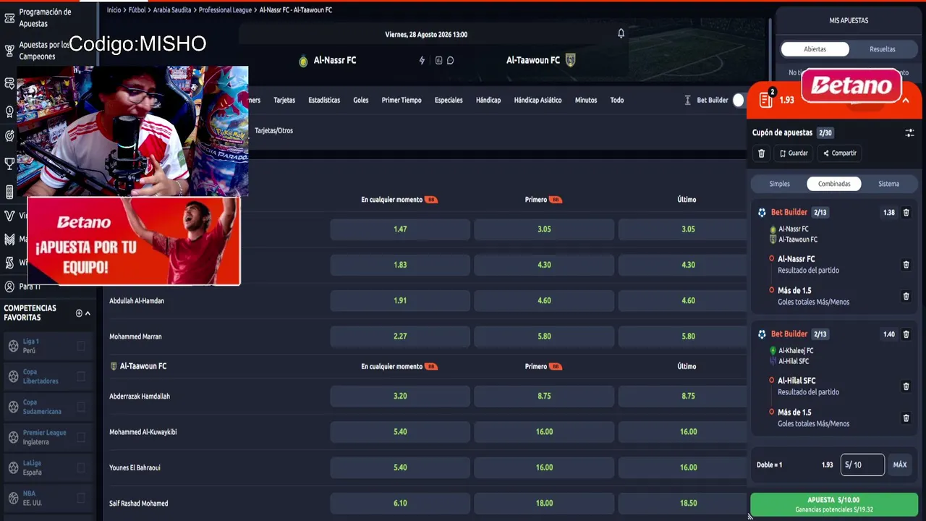Delete Más de 1.5 selection under Al-Nassr

coord(906,296)
